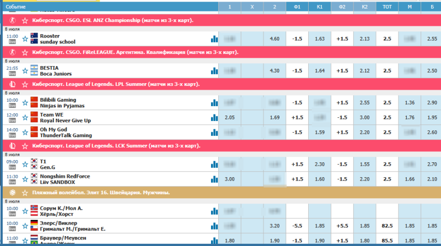Click the Событие column header
The image size is (441, 246).
click(x=15, y=6)
